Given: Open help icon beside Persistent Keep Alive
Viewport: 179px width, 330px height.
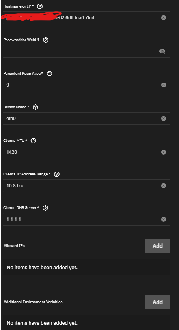Looking at the screenshot, I should tap(49, 74).
